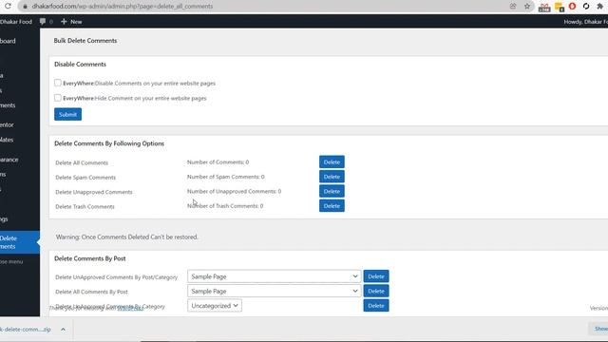Screen dimensions: 608x342
Task: Click the icon left of the bookmark star
Action: 513,7
